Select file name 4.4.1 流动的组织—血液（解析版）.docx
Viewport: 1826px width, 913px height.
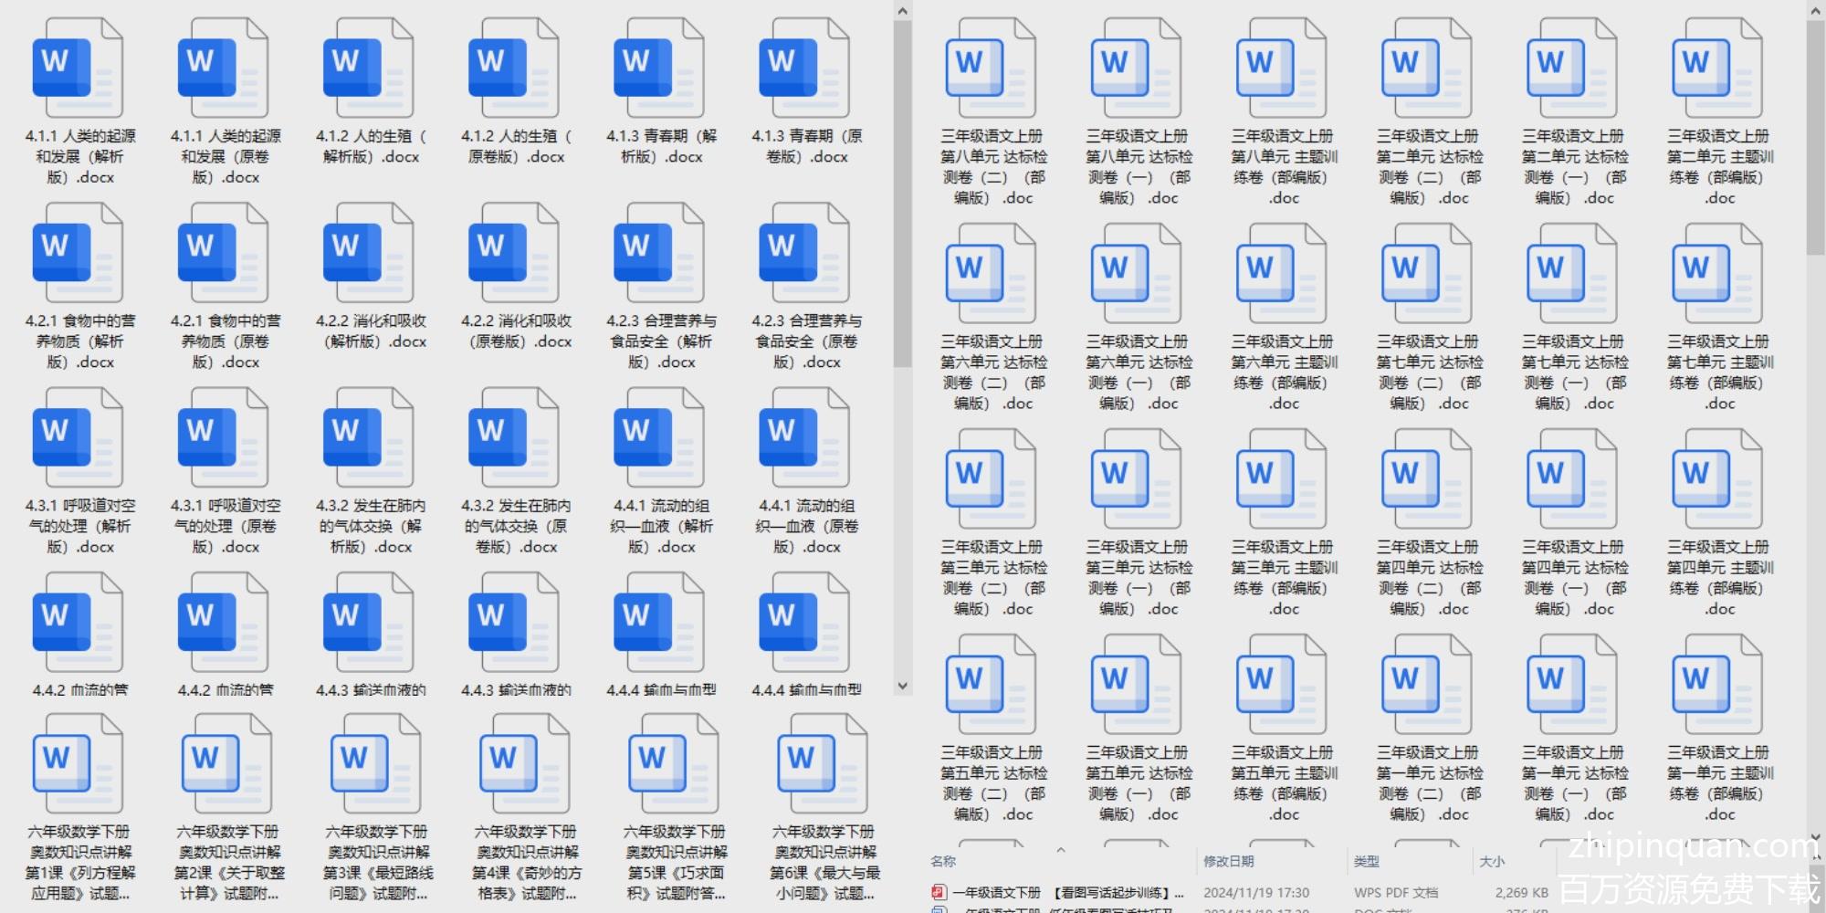(661, 526)
